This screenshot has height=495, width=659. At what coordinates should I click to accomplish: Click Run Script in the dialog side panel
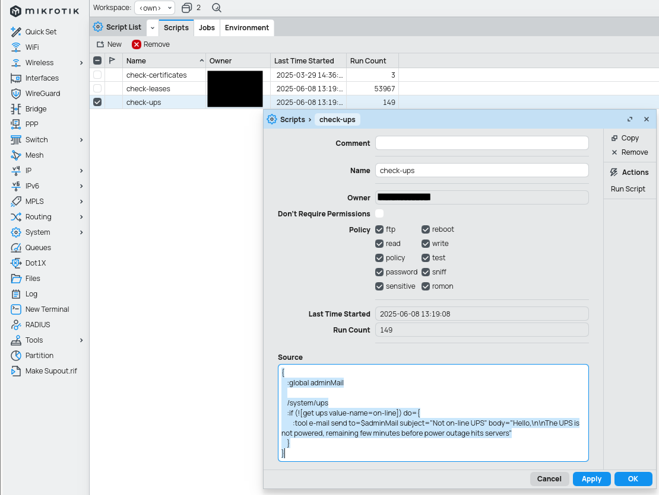point(628,189)
